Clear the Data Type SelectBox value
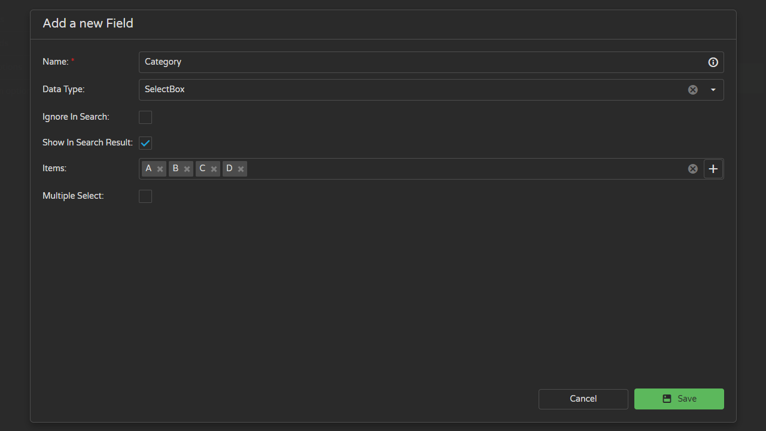 pyautogui.click(x=692, y=90)
